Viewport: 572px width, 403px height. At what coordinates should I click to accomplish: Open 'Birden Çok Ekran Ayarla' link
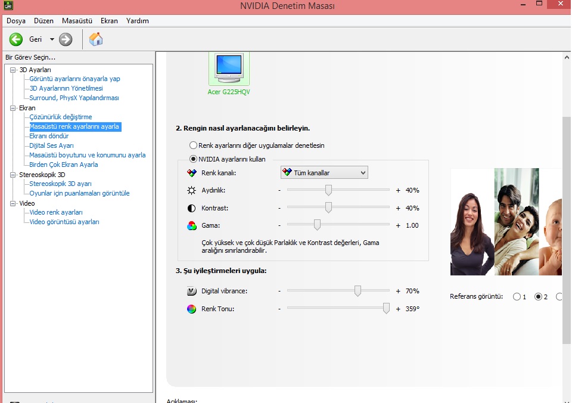click(x=64, y=165)
